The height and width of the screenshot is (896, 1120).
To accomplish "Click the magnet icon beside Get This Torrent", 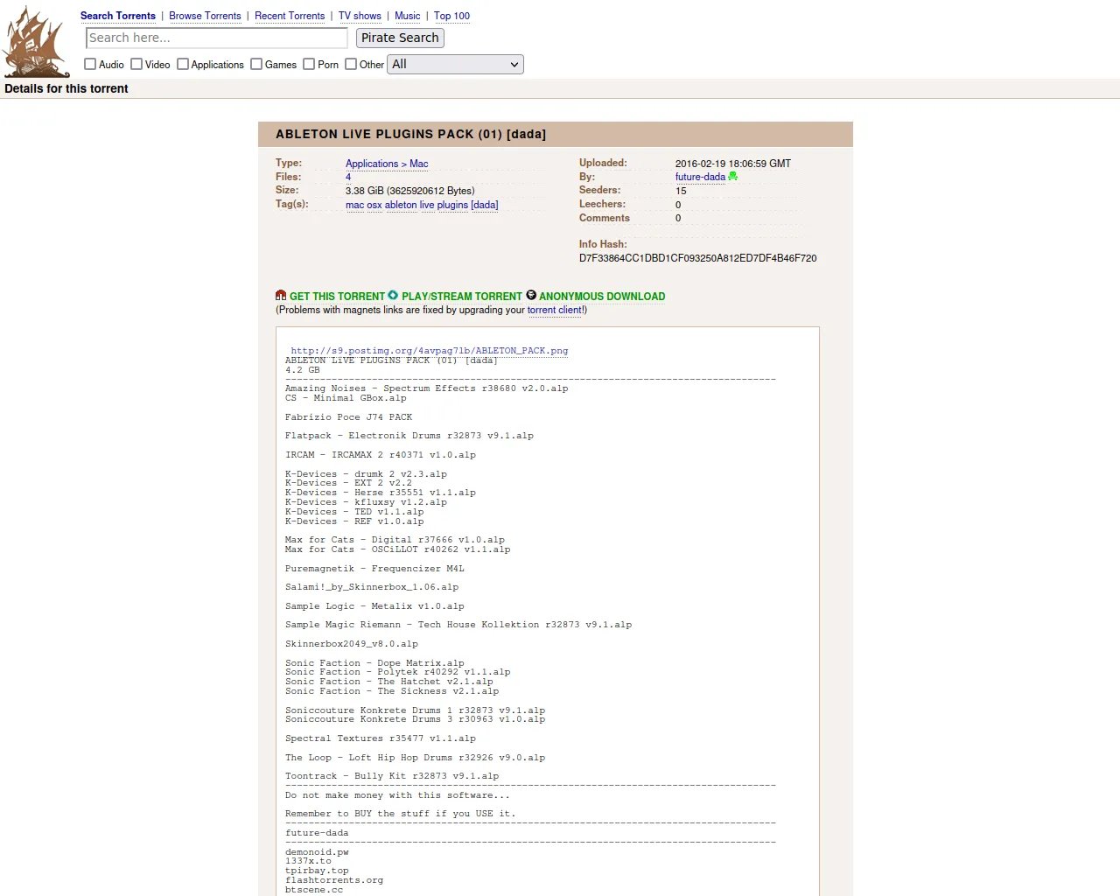I will tap(281, 296).
